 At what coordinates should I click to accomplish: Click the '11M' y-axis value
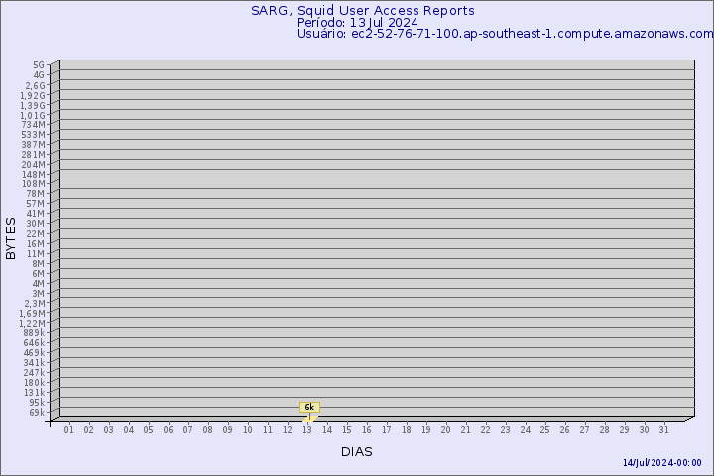click(36, 254)
